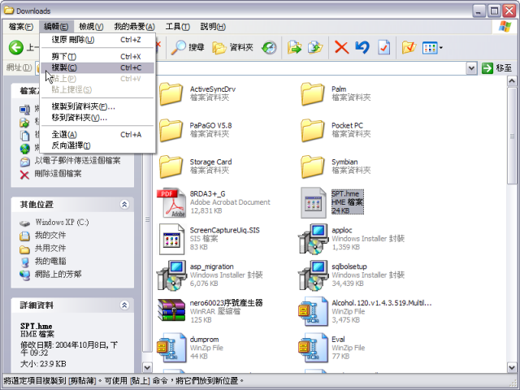Select the Eval WinZip file icon
The width and height of the screenshot is (520, 390).
point(313,349)
